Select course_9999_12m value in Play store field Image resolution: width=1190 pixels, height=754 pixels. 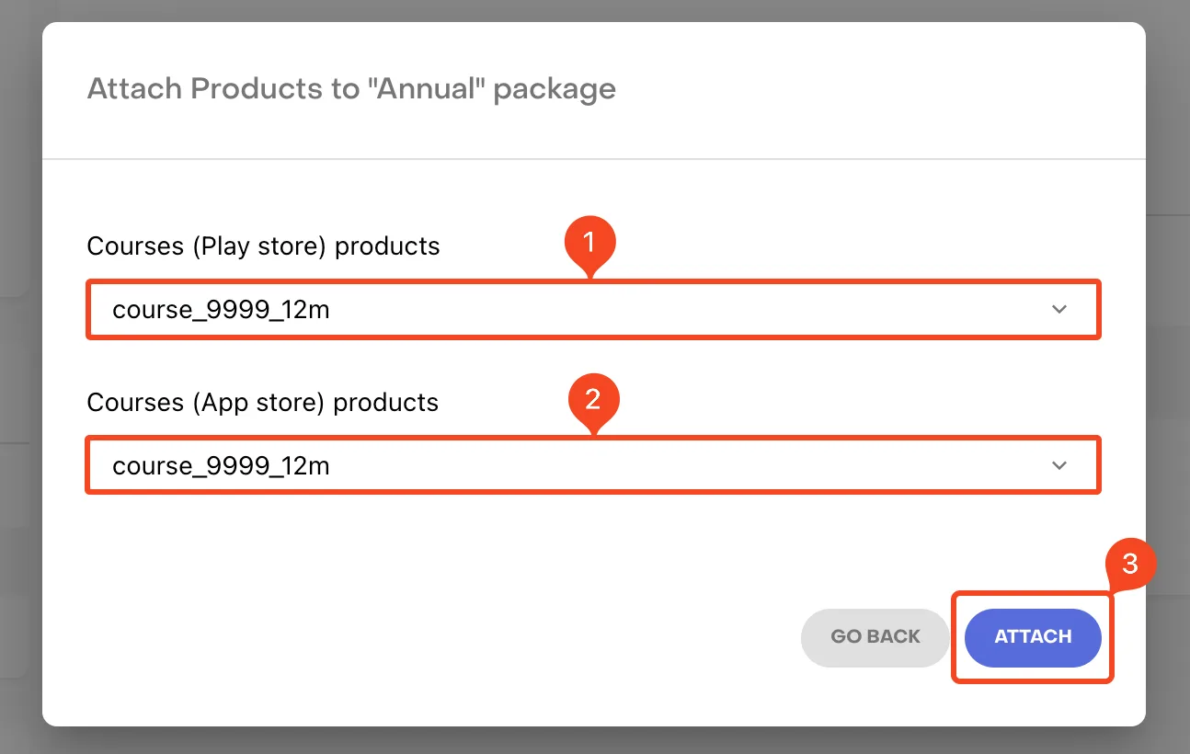coord(221,310)
